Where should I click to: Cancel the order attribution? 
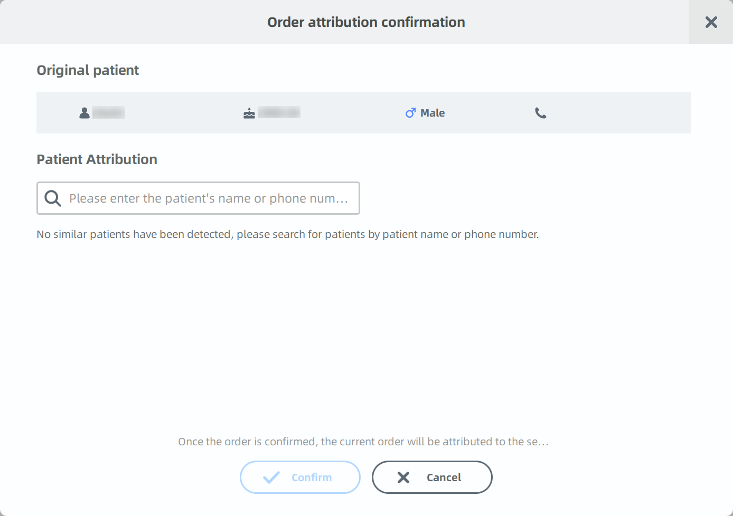click(x=432, y=477)
